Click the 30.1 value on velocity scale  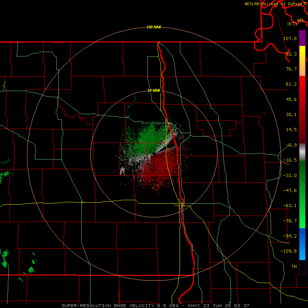291,115
